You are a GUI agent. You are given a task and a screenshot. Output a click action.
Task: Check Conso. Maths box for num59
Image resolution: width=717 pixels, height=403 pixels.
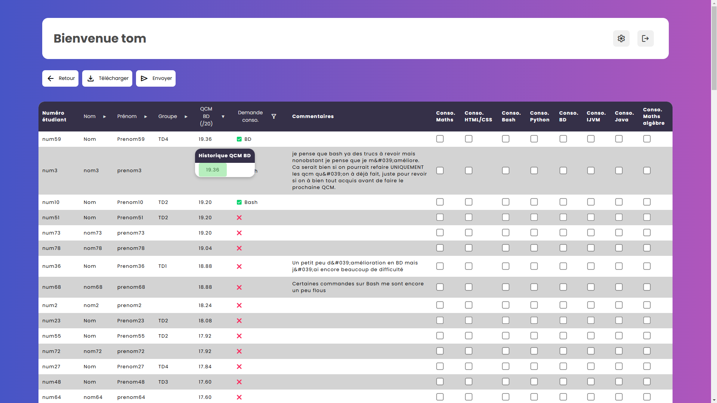tap(440, 139)
